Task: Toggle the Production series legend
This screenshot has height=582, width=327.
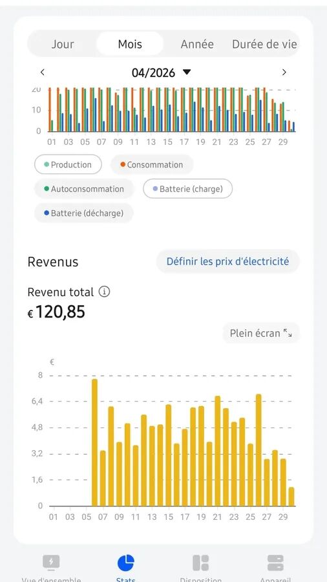Action: tap(68, 164)
